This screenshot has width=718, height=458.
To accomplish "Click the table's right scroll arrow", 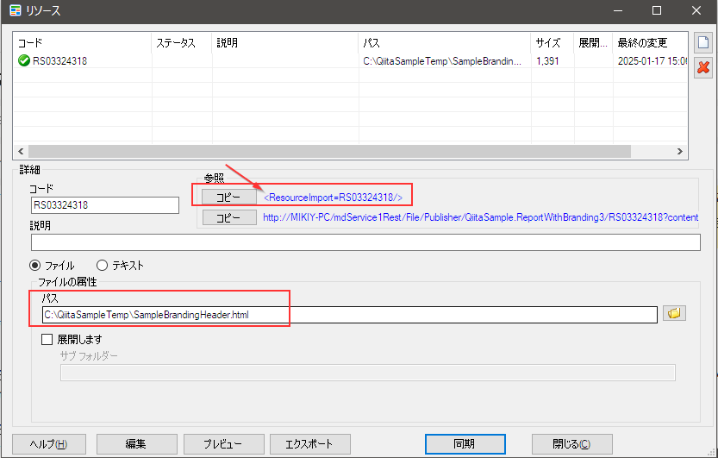I will (680, 151).
